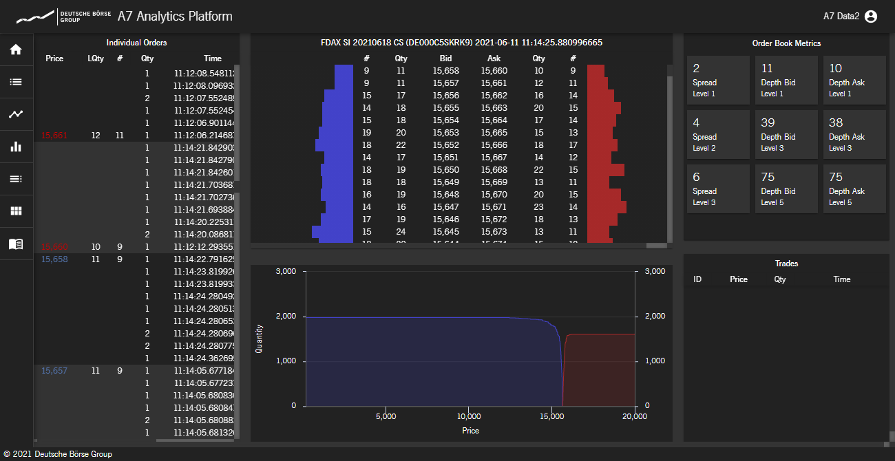
Task: Select the 15,661 price row in Individual Orders
Action: (54, 136)
